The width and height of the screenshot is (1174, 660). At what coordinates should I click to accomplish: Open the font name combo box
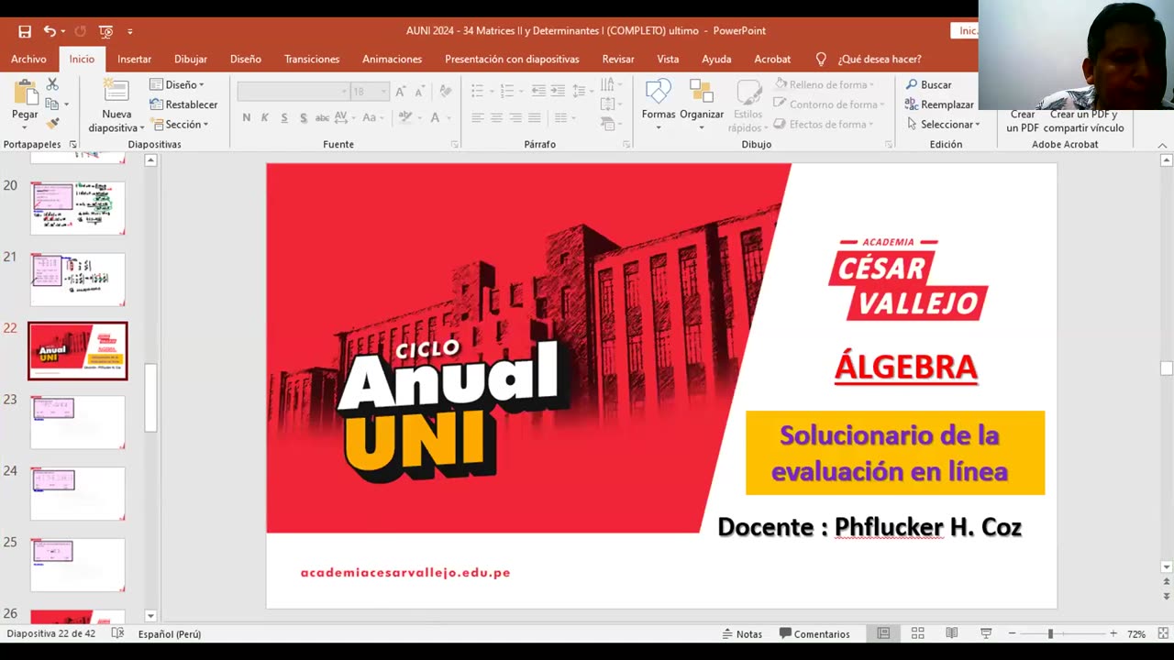coord(293,92)
